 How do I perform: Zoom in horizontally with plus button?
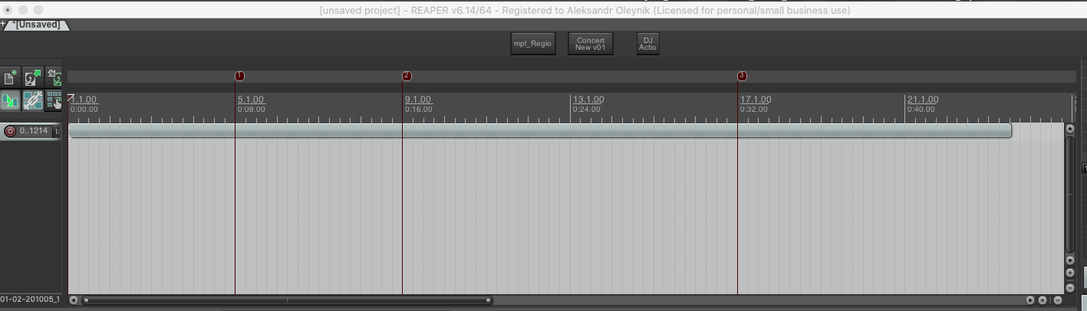[x=1043, y=300]
